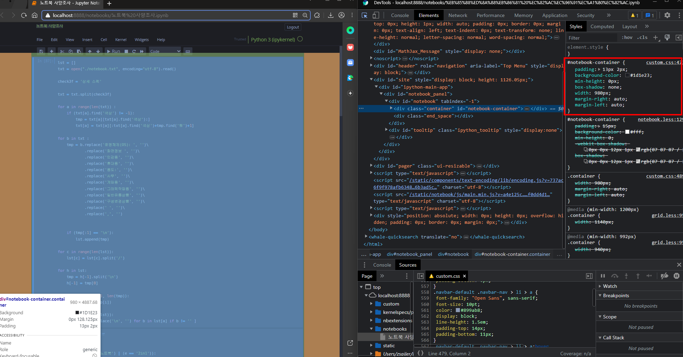Activate the DevTools element inspector arrow icon
This screenshot has height=357, width=683.
tap(365, 15)
